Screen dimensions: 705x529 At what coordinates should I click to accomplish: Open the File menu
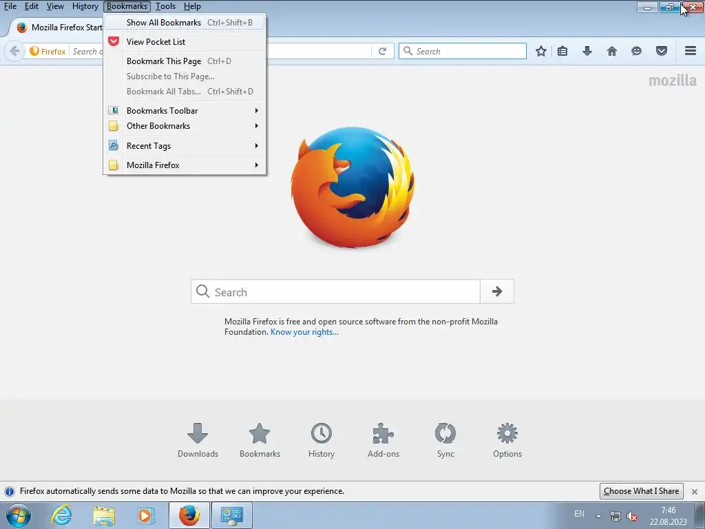(x=10, y=6)
